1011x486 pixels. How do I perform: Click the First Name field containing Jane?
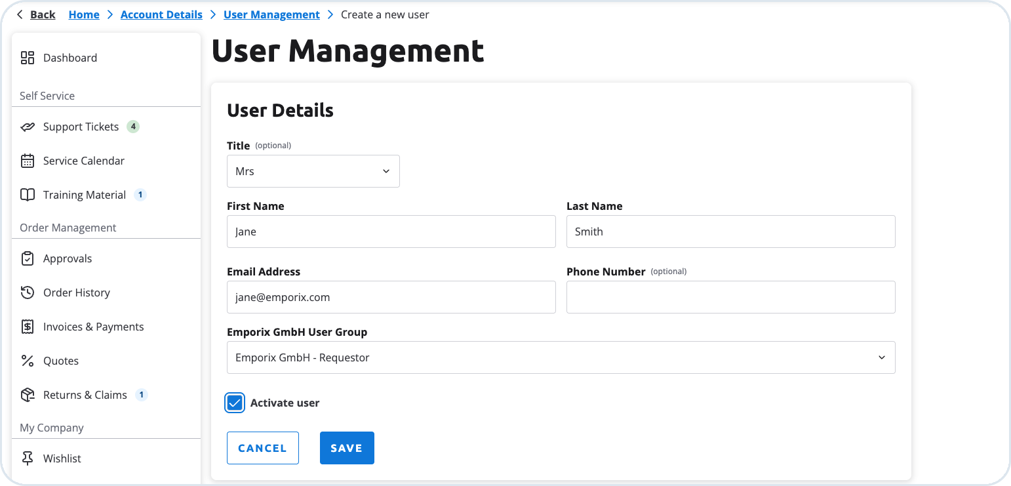point(391,232)
